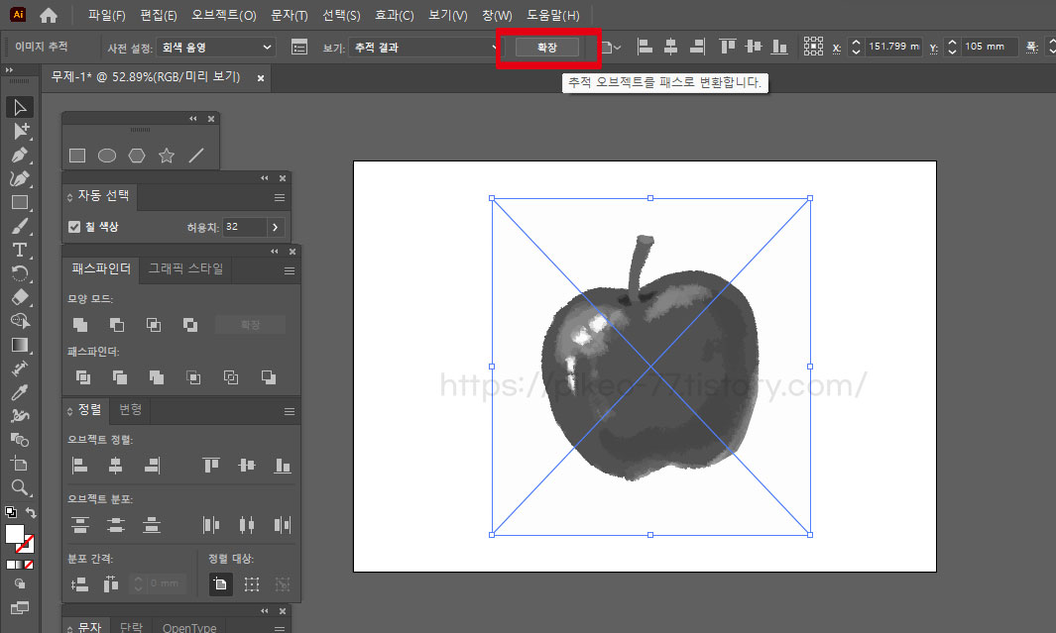
Task: Click the line segment shape icon
Action: click(x=196, y=156)
